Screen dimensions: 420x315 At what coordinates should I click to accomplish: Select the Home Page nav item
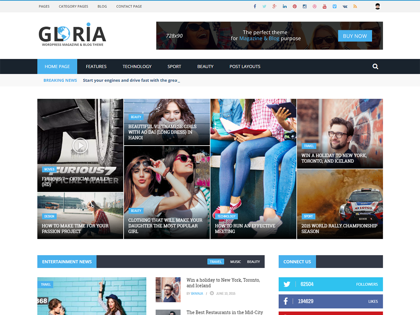point(57,66)
